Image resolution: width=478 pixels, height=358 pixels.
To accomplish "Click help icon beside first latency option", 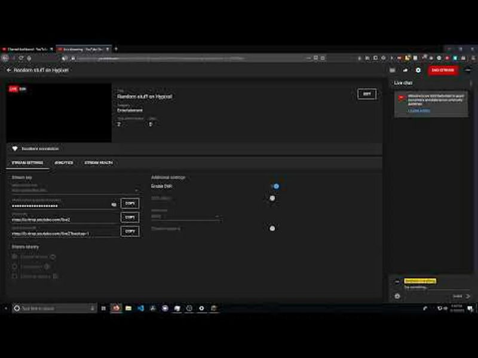I will tap(53, 257).
